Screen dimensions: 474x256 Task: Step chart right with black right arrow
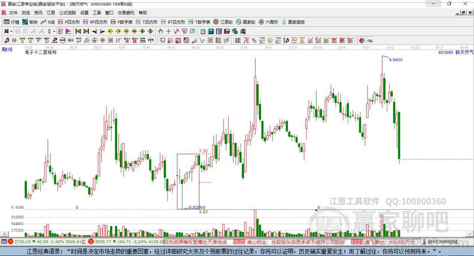click(102, 31)
